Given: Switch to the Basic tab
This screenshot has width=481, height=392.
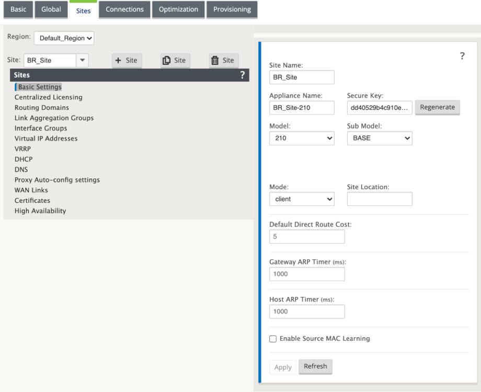Looking at the screenshot, I should (x=18, y=9).
